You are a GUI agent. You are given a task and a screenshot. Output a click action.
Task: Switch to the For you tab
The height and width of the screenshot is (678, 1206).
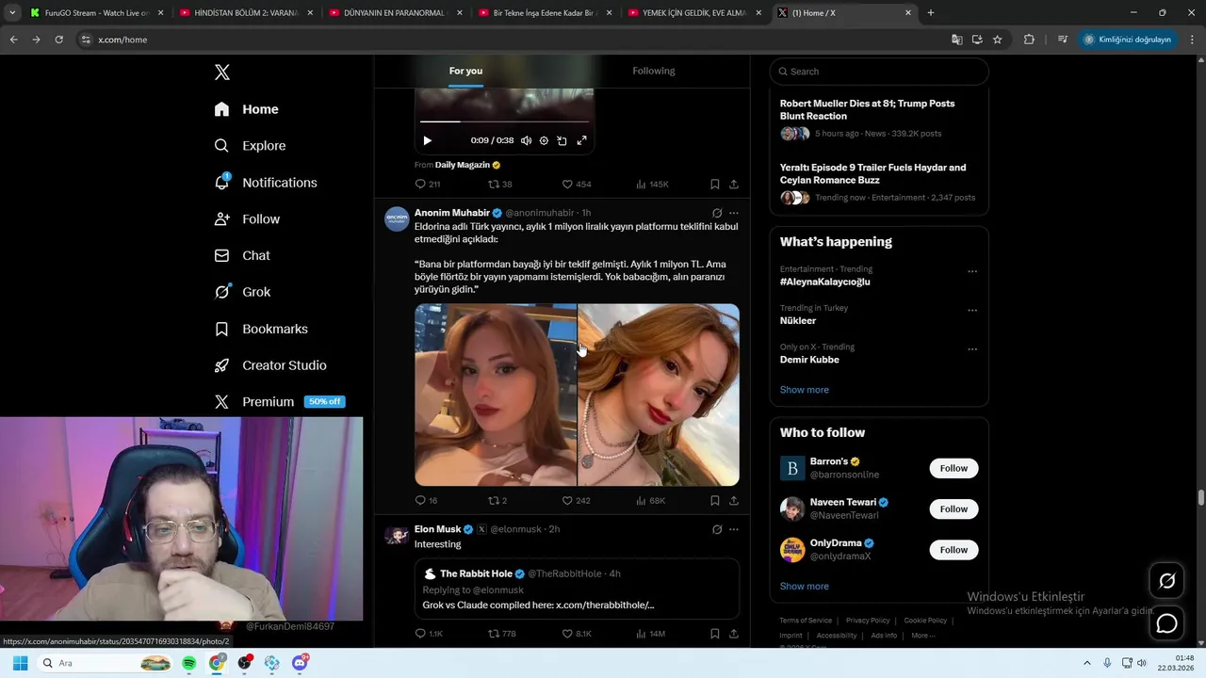click(x=465, y=71)
